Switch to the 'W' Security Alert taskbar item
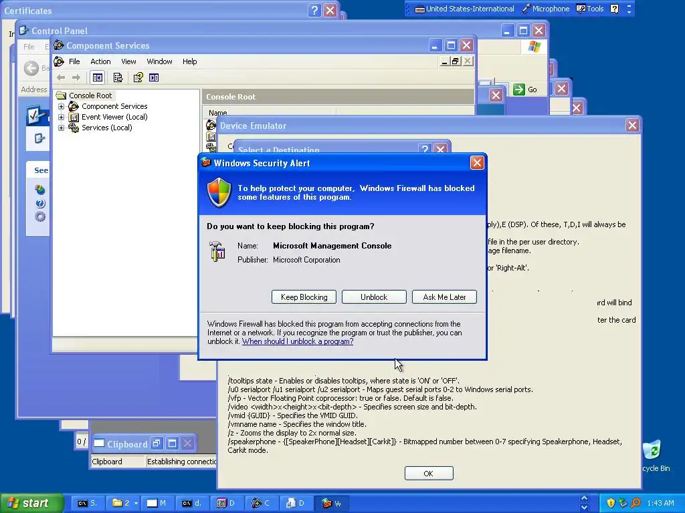685x513 pixels. pos(332,504)
